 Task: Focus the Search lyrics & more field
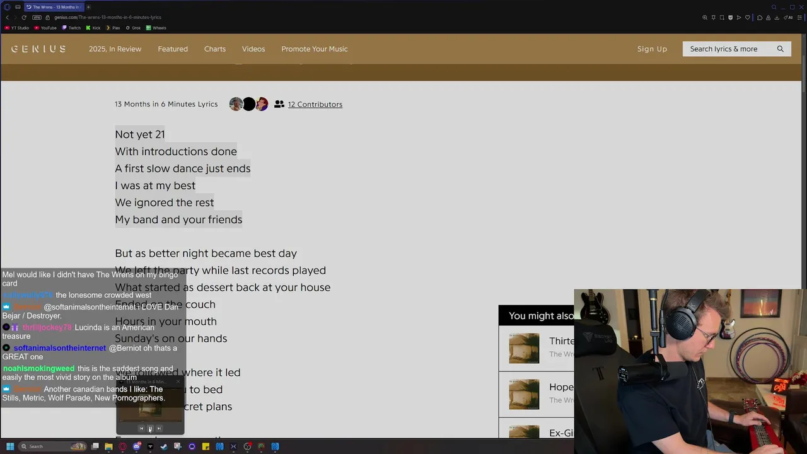(x=736, y=49)
